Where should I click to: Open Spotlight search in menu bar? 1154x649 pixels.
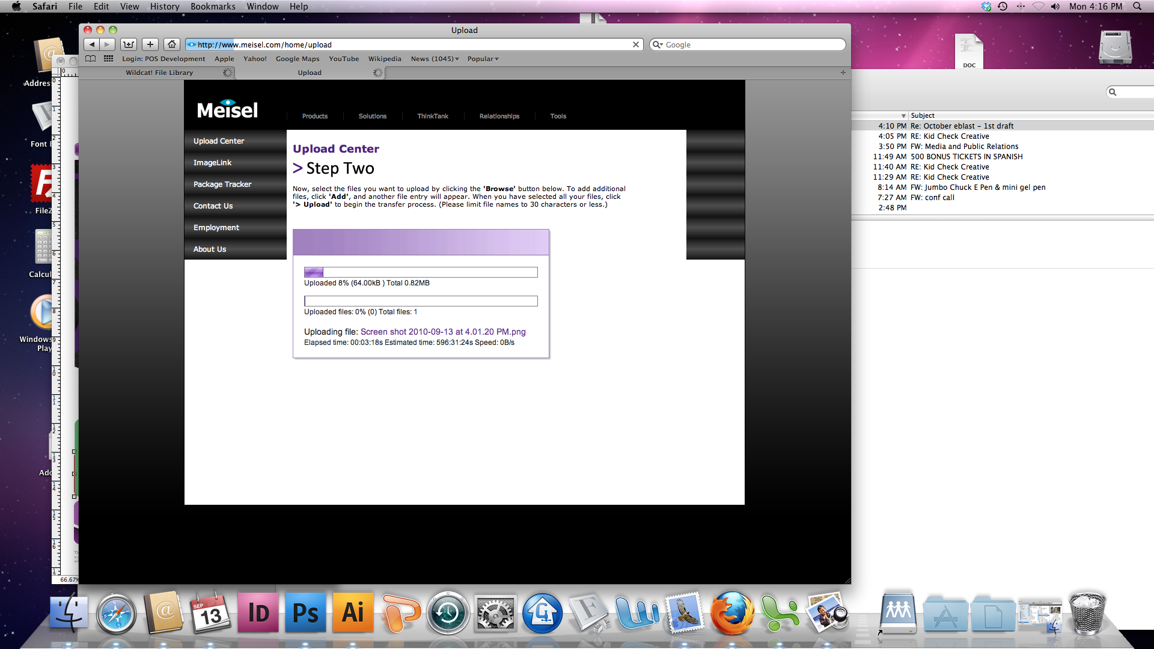pyautogui.click(x=1137, y=7)
